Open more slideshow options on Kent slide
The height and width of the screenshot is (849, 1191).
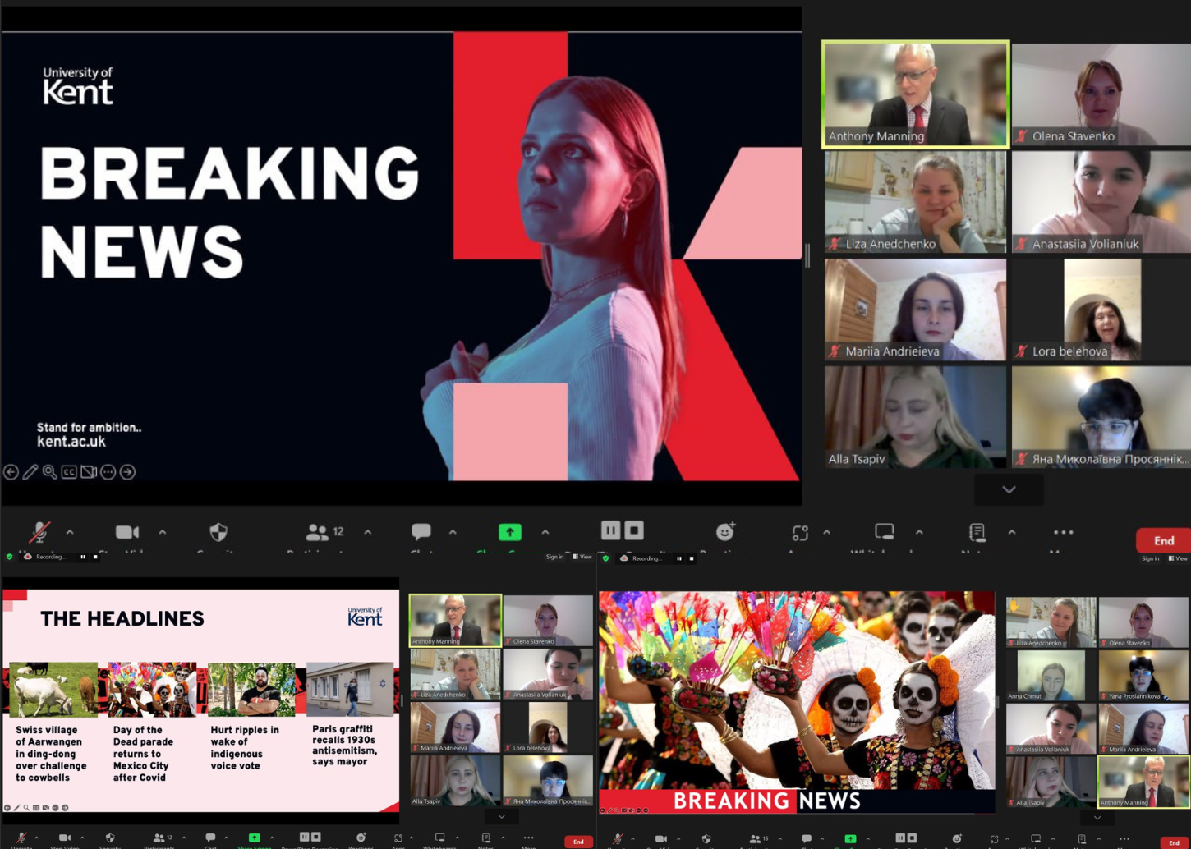[x=108, y=472]
